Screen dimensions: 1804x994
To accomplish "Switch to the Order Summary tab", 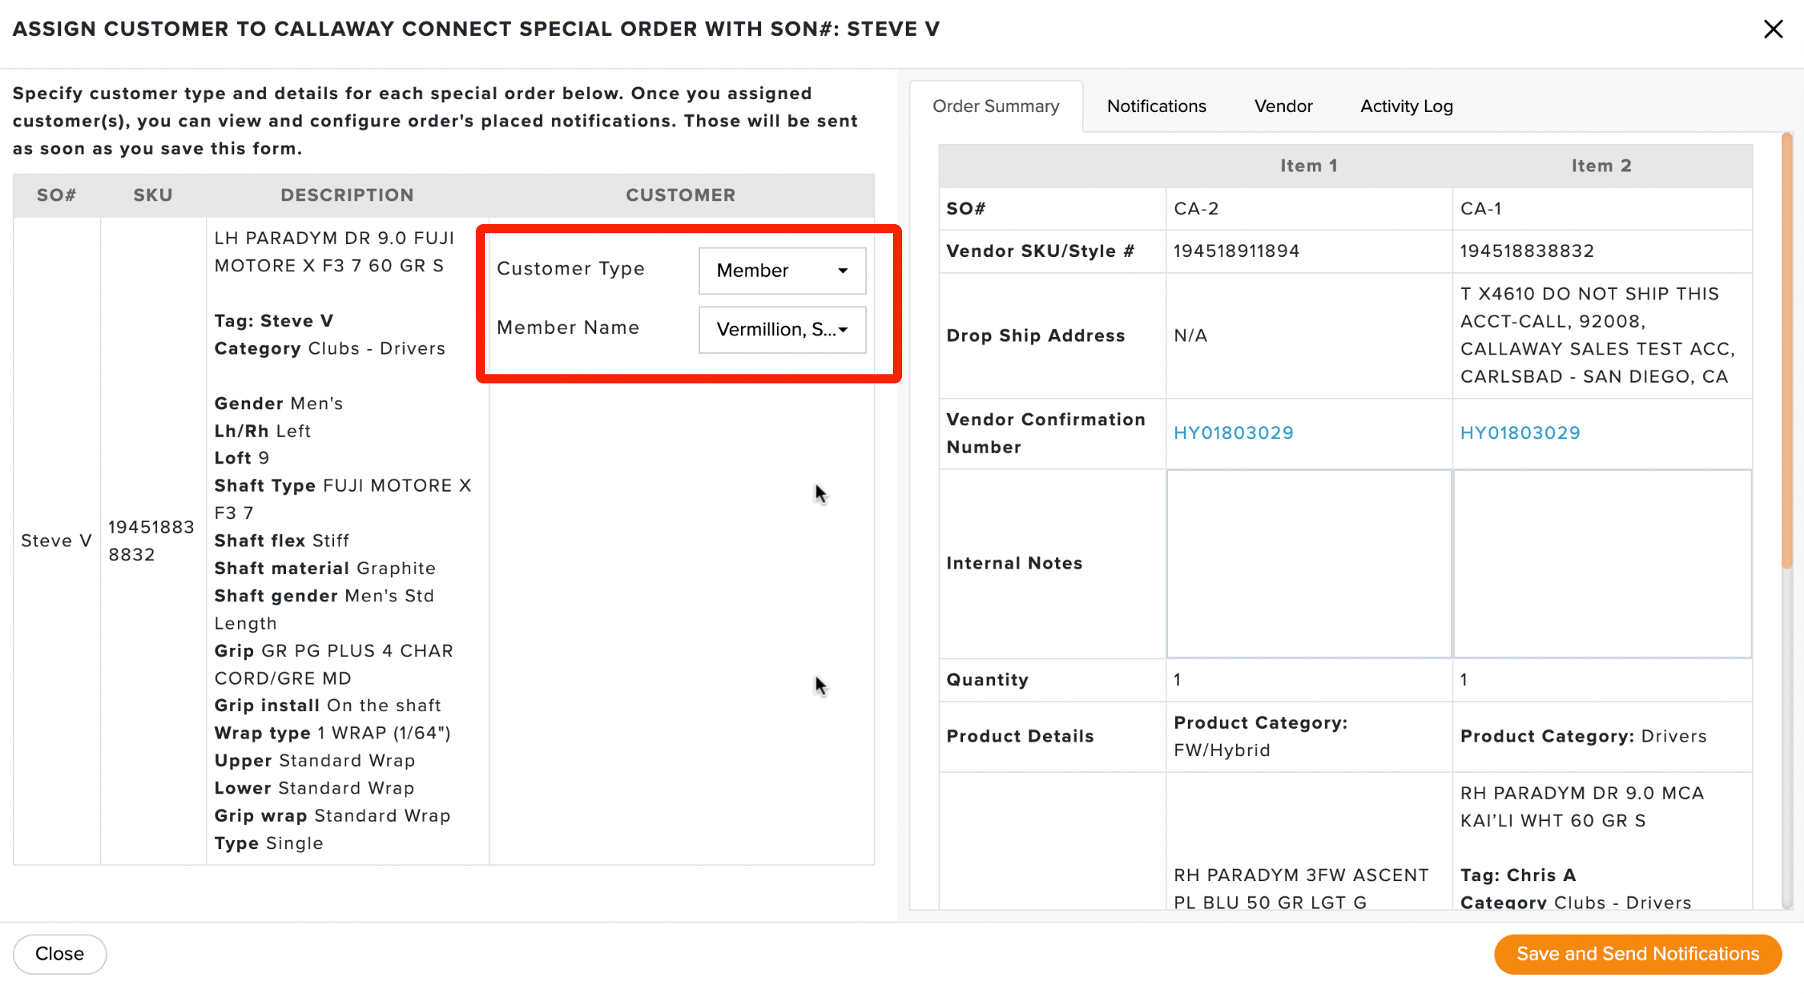I will click(x=996, y=106).
